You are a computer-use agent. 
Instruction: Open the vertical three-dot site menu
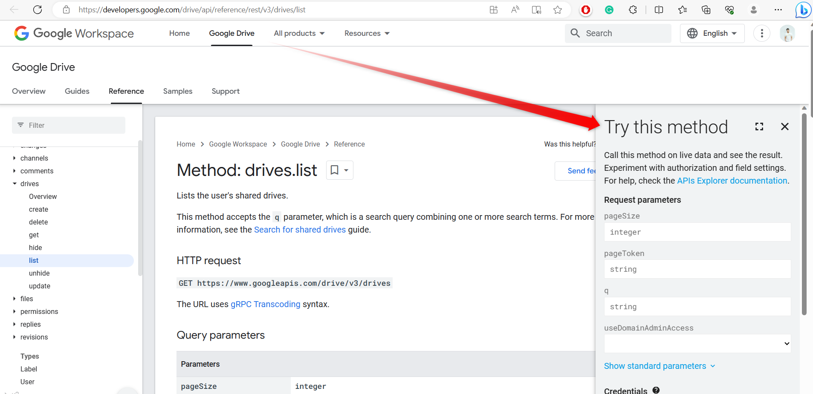[762, 33]
